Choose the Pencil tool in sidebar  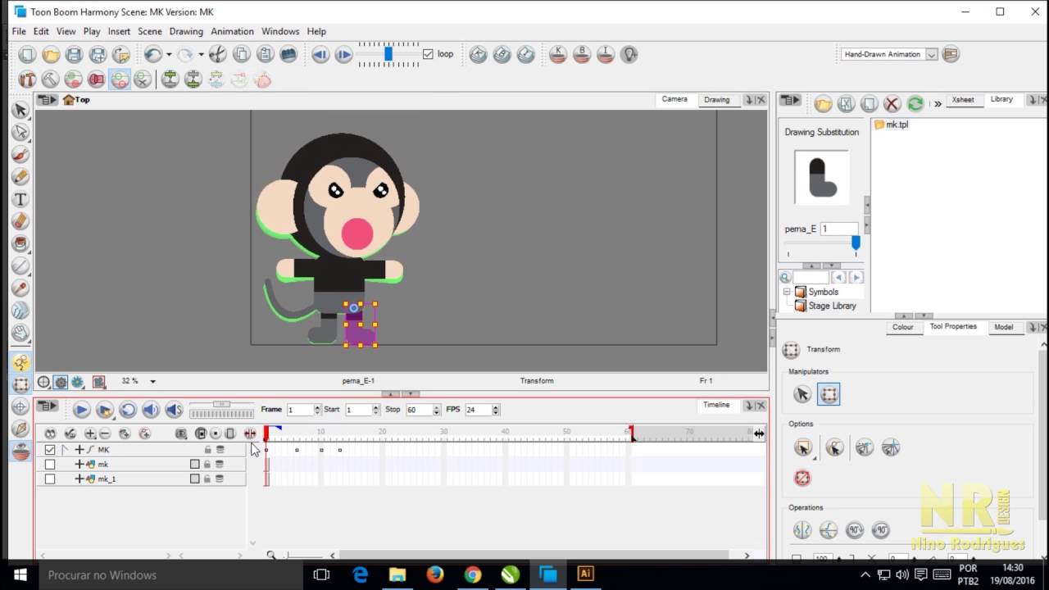(x=20, y=177)
